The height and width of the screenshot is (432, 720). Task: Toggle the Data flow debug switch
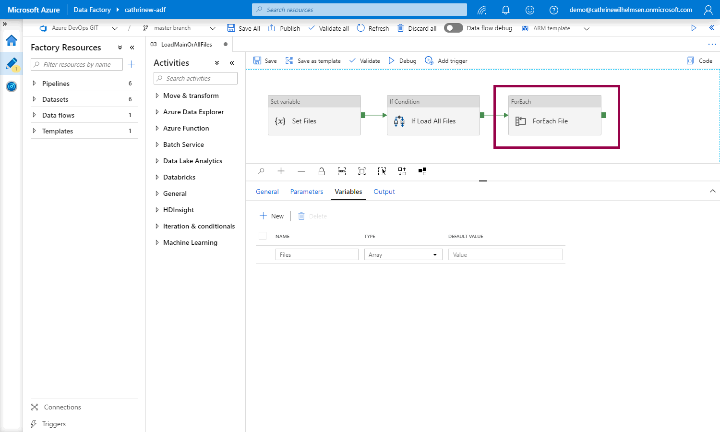point(453,28)
